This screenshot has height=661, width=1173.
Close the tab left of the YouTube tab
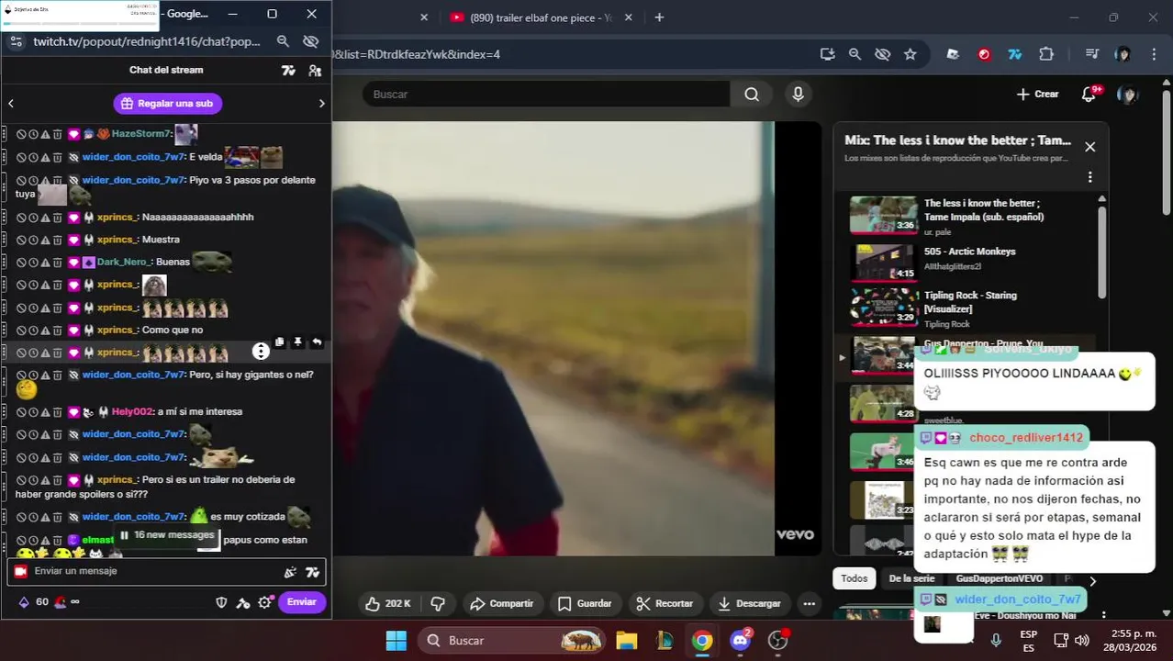[x=424, y=17]
